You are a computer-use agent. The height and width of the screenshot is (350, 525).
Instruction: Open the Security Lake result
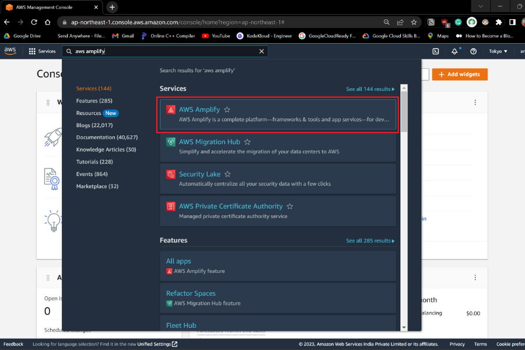(278, 178)
